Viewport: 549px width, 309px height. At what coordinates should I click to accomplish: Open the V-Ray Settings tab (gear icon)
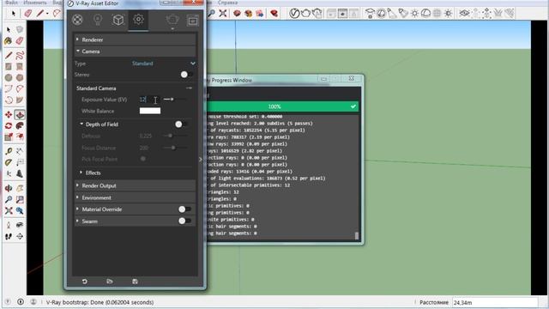click(138, 20)
